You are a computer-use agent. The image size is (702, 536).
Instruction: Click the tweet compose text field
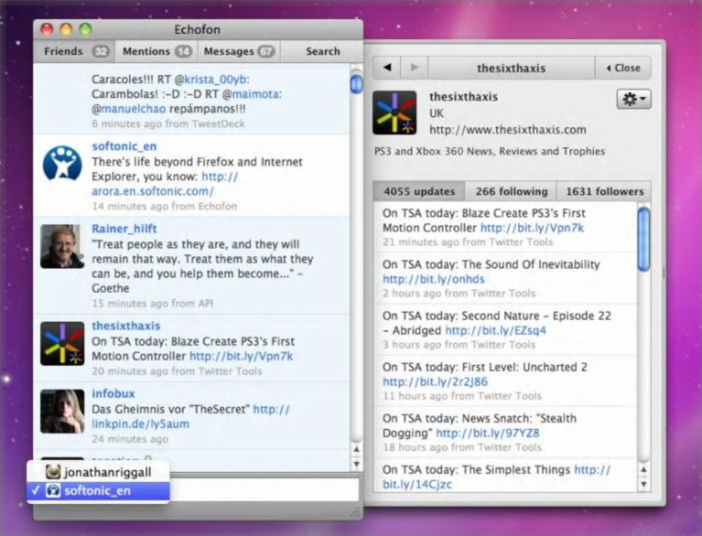pyautogui.click(x=264, y=489)
